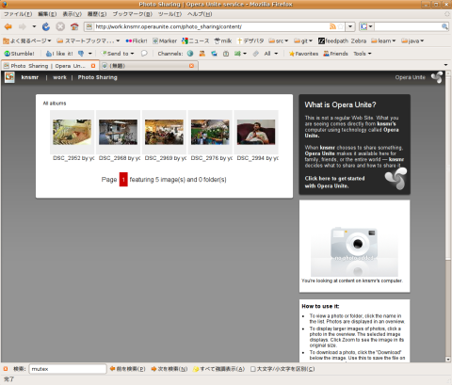Screen dimensions: 452x385
Task: Expand the java bookmark folder
Action: pos(412,40)
